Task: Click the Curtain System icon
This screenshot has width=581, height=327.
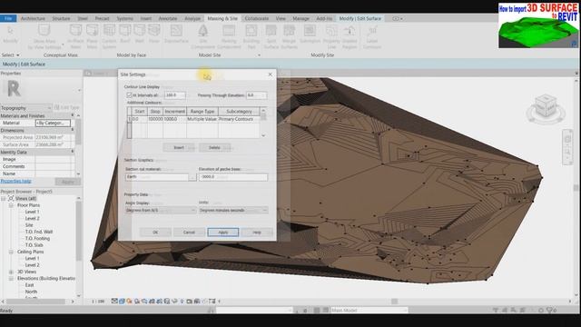Action: pyautogui.click(x=109, y=30)
